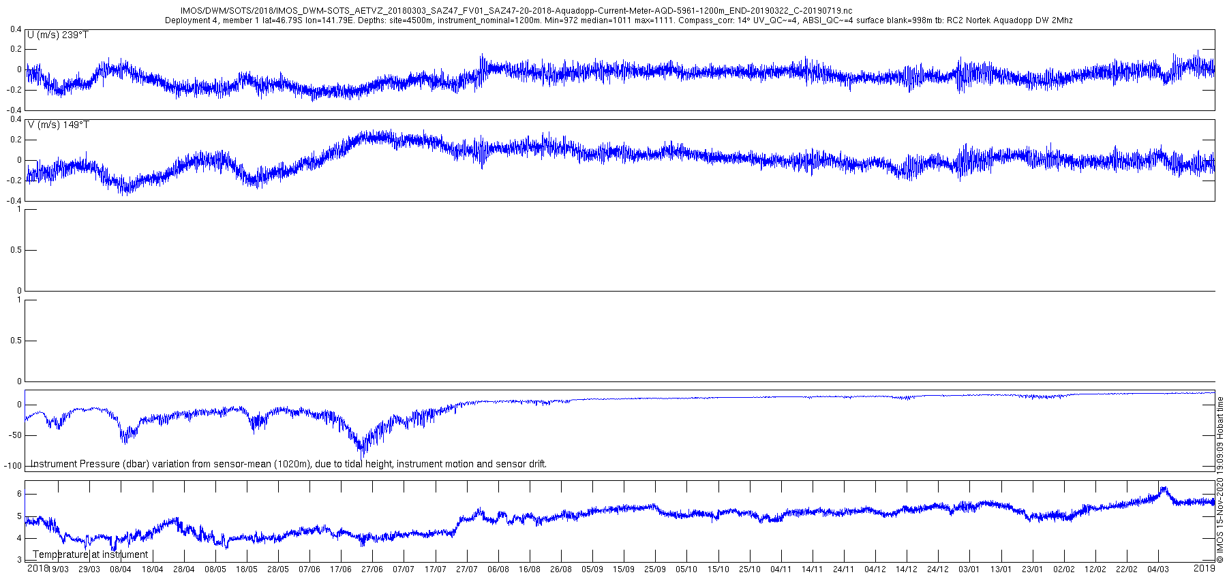Select the '24/11' date tick label

point(843,569)
